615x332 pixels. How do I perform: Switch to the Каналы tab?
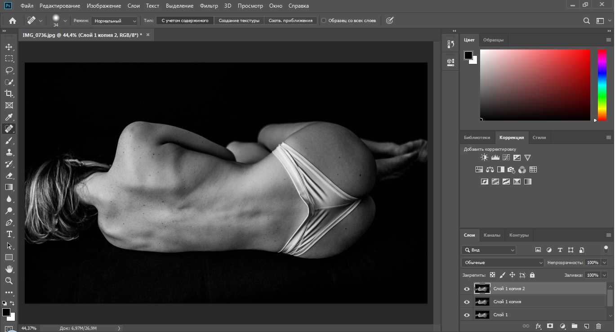[x=492, y=235]
